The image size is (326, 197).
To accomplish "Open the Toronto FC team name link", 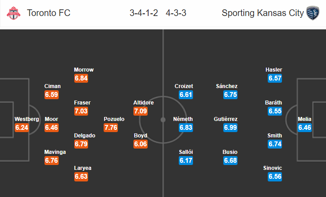I will click(x=48, y=13).
